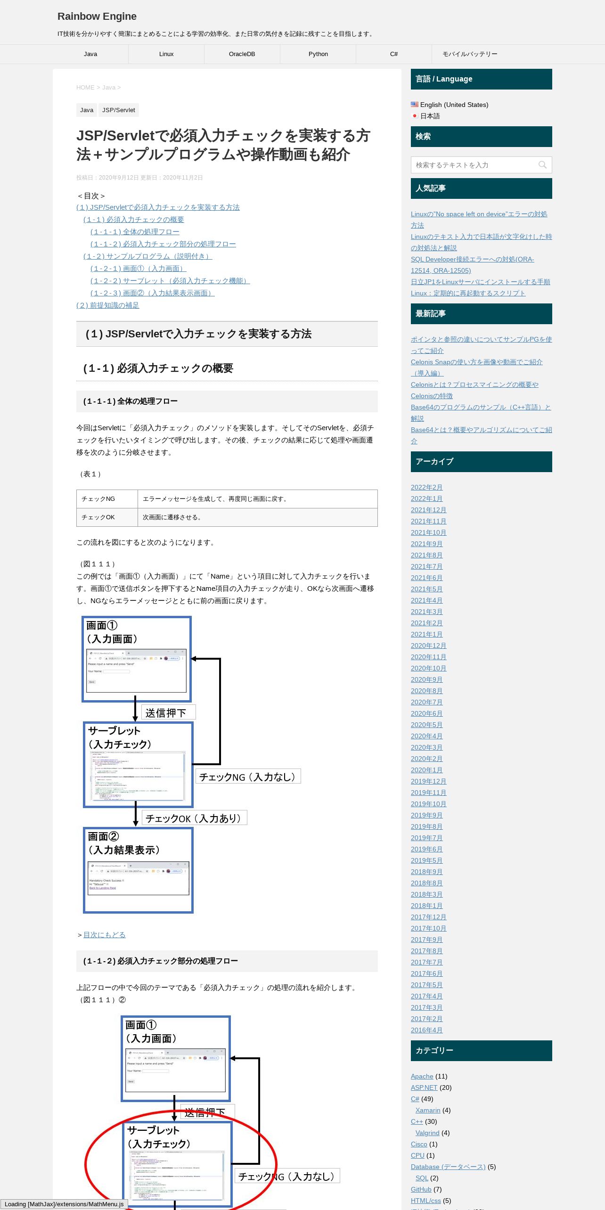The width and height of the screenshot is (605, 1210).
Task: Open the 2021年6月 archive
Action: 426,578
